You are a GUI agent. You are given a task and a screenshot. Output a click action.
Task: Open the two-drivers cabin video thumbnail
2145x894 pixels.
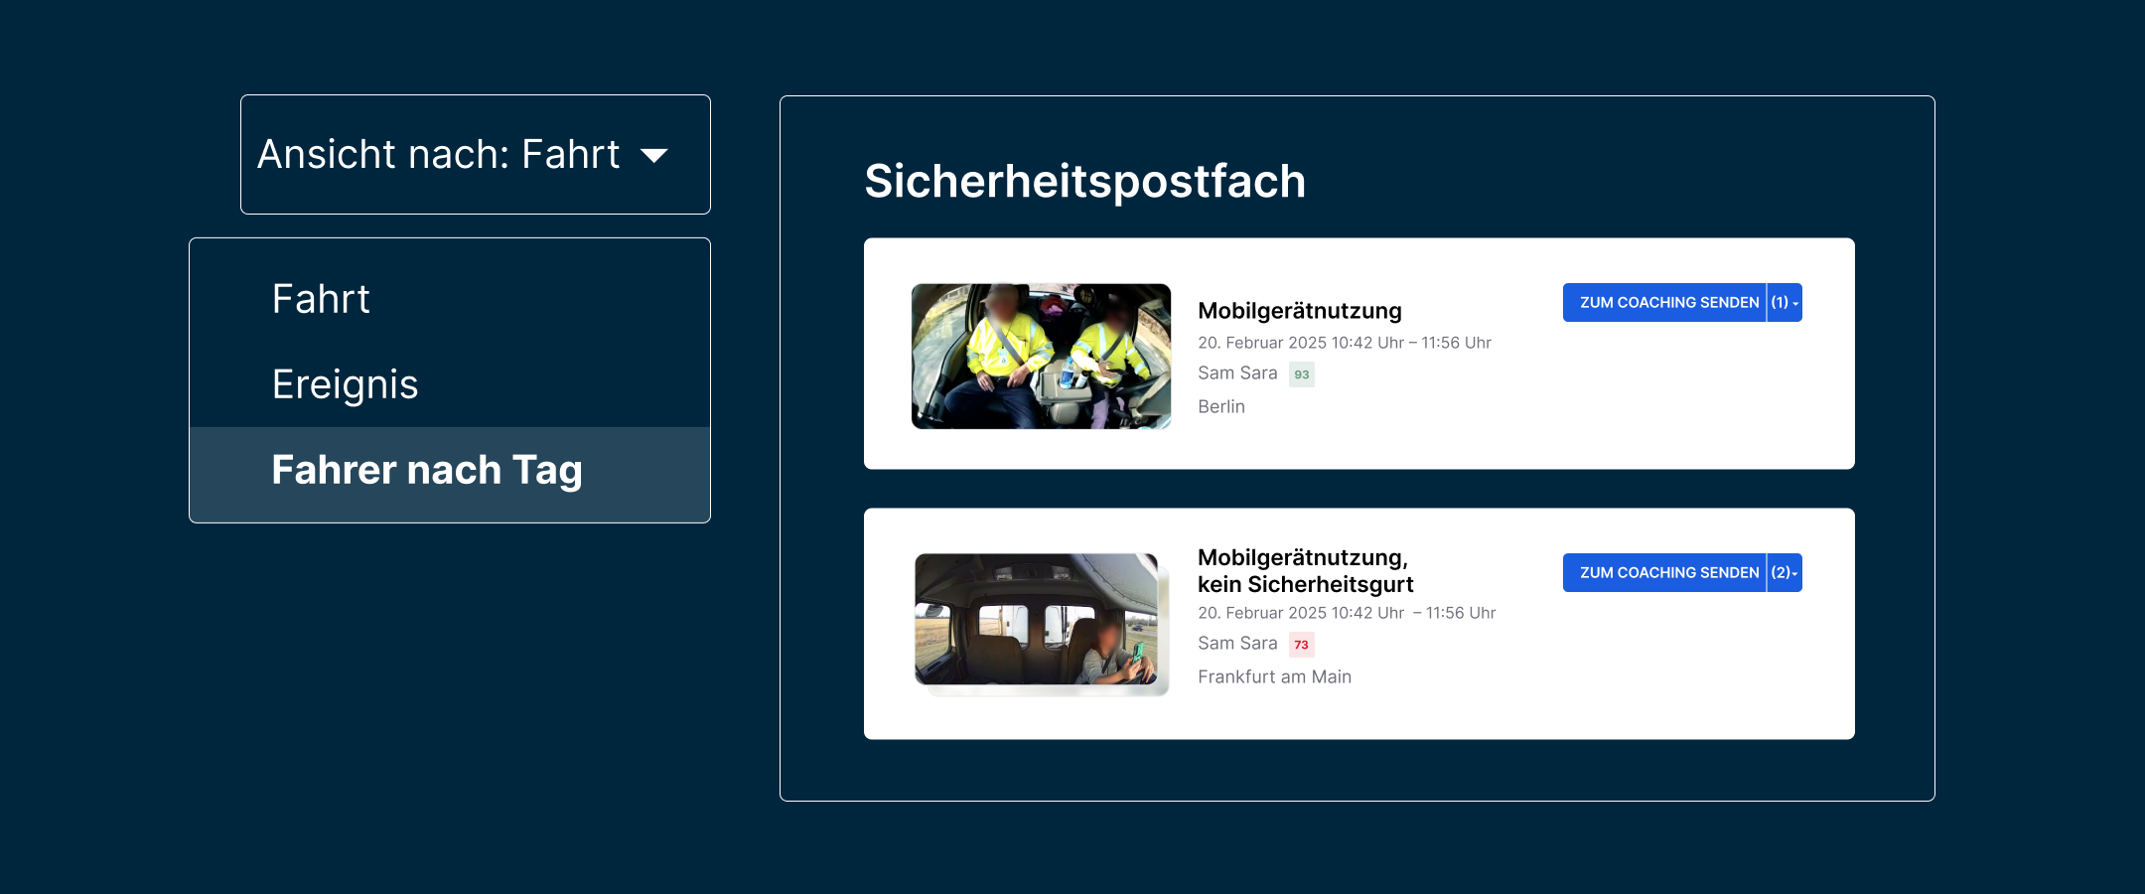coord(1041,357)
